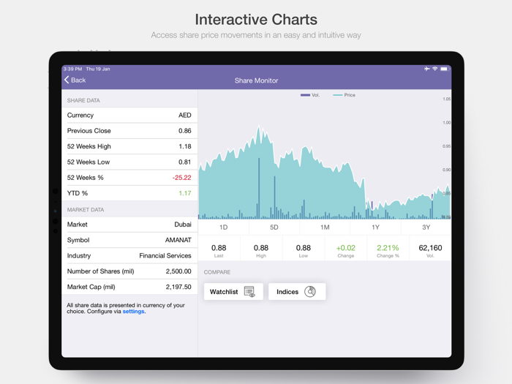Click the 52 Weeks High row
512x384 pixels.
[129, 146]
